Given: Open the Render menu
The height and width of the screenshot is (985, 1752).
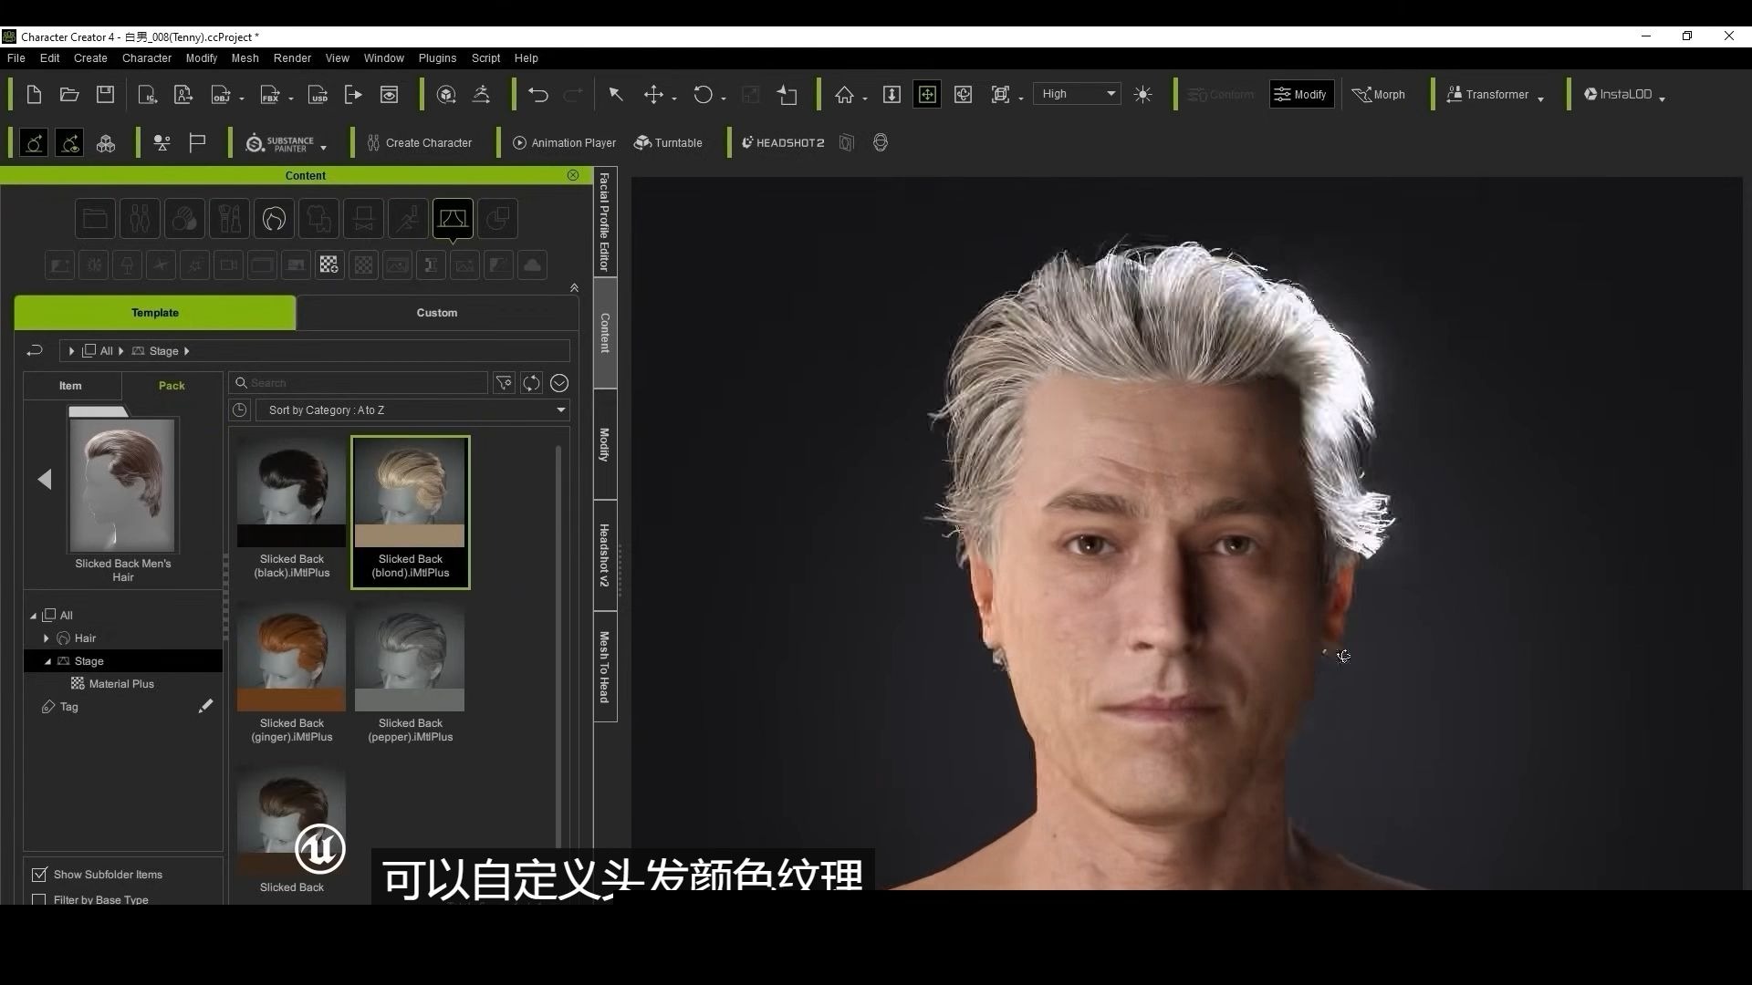Looking at the screenshot, I should coord(292,57).
